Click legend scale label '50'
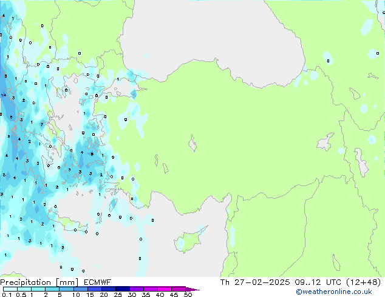Screen dimensions: 385x297 (x=188, y=295)
